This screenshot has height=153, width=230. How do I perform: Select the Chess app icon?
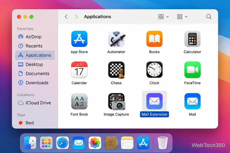(116, 70)
